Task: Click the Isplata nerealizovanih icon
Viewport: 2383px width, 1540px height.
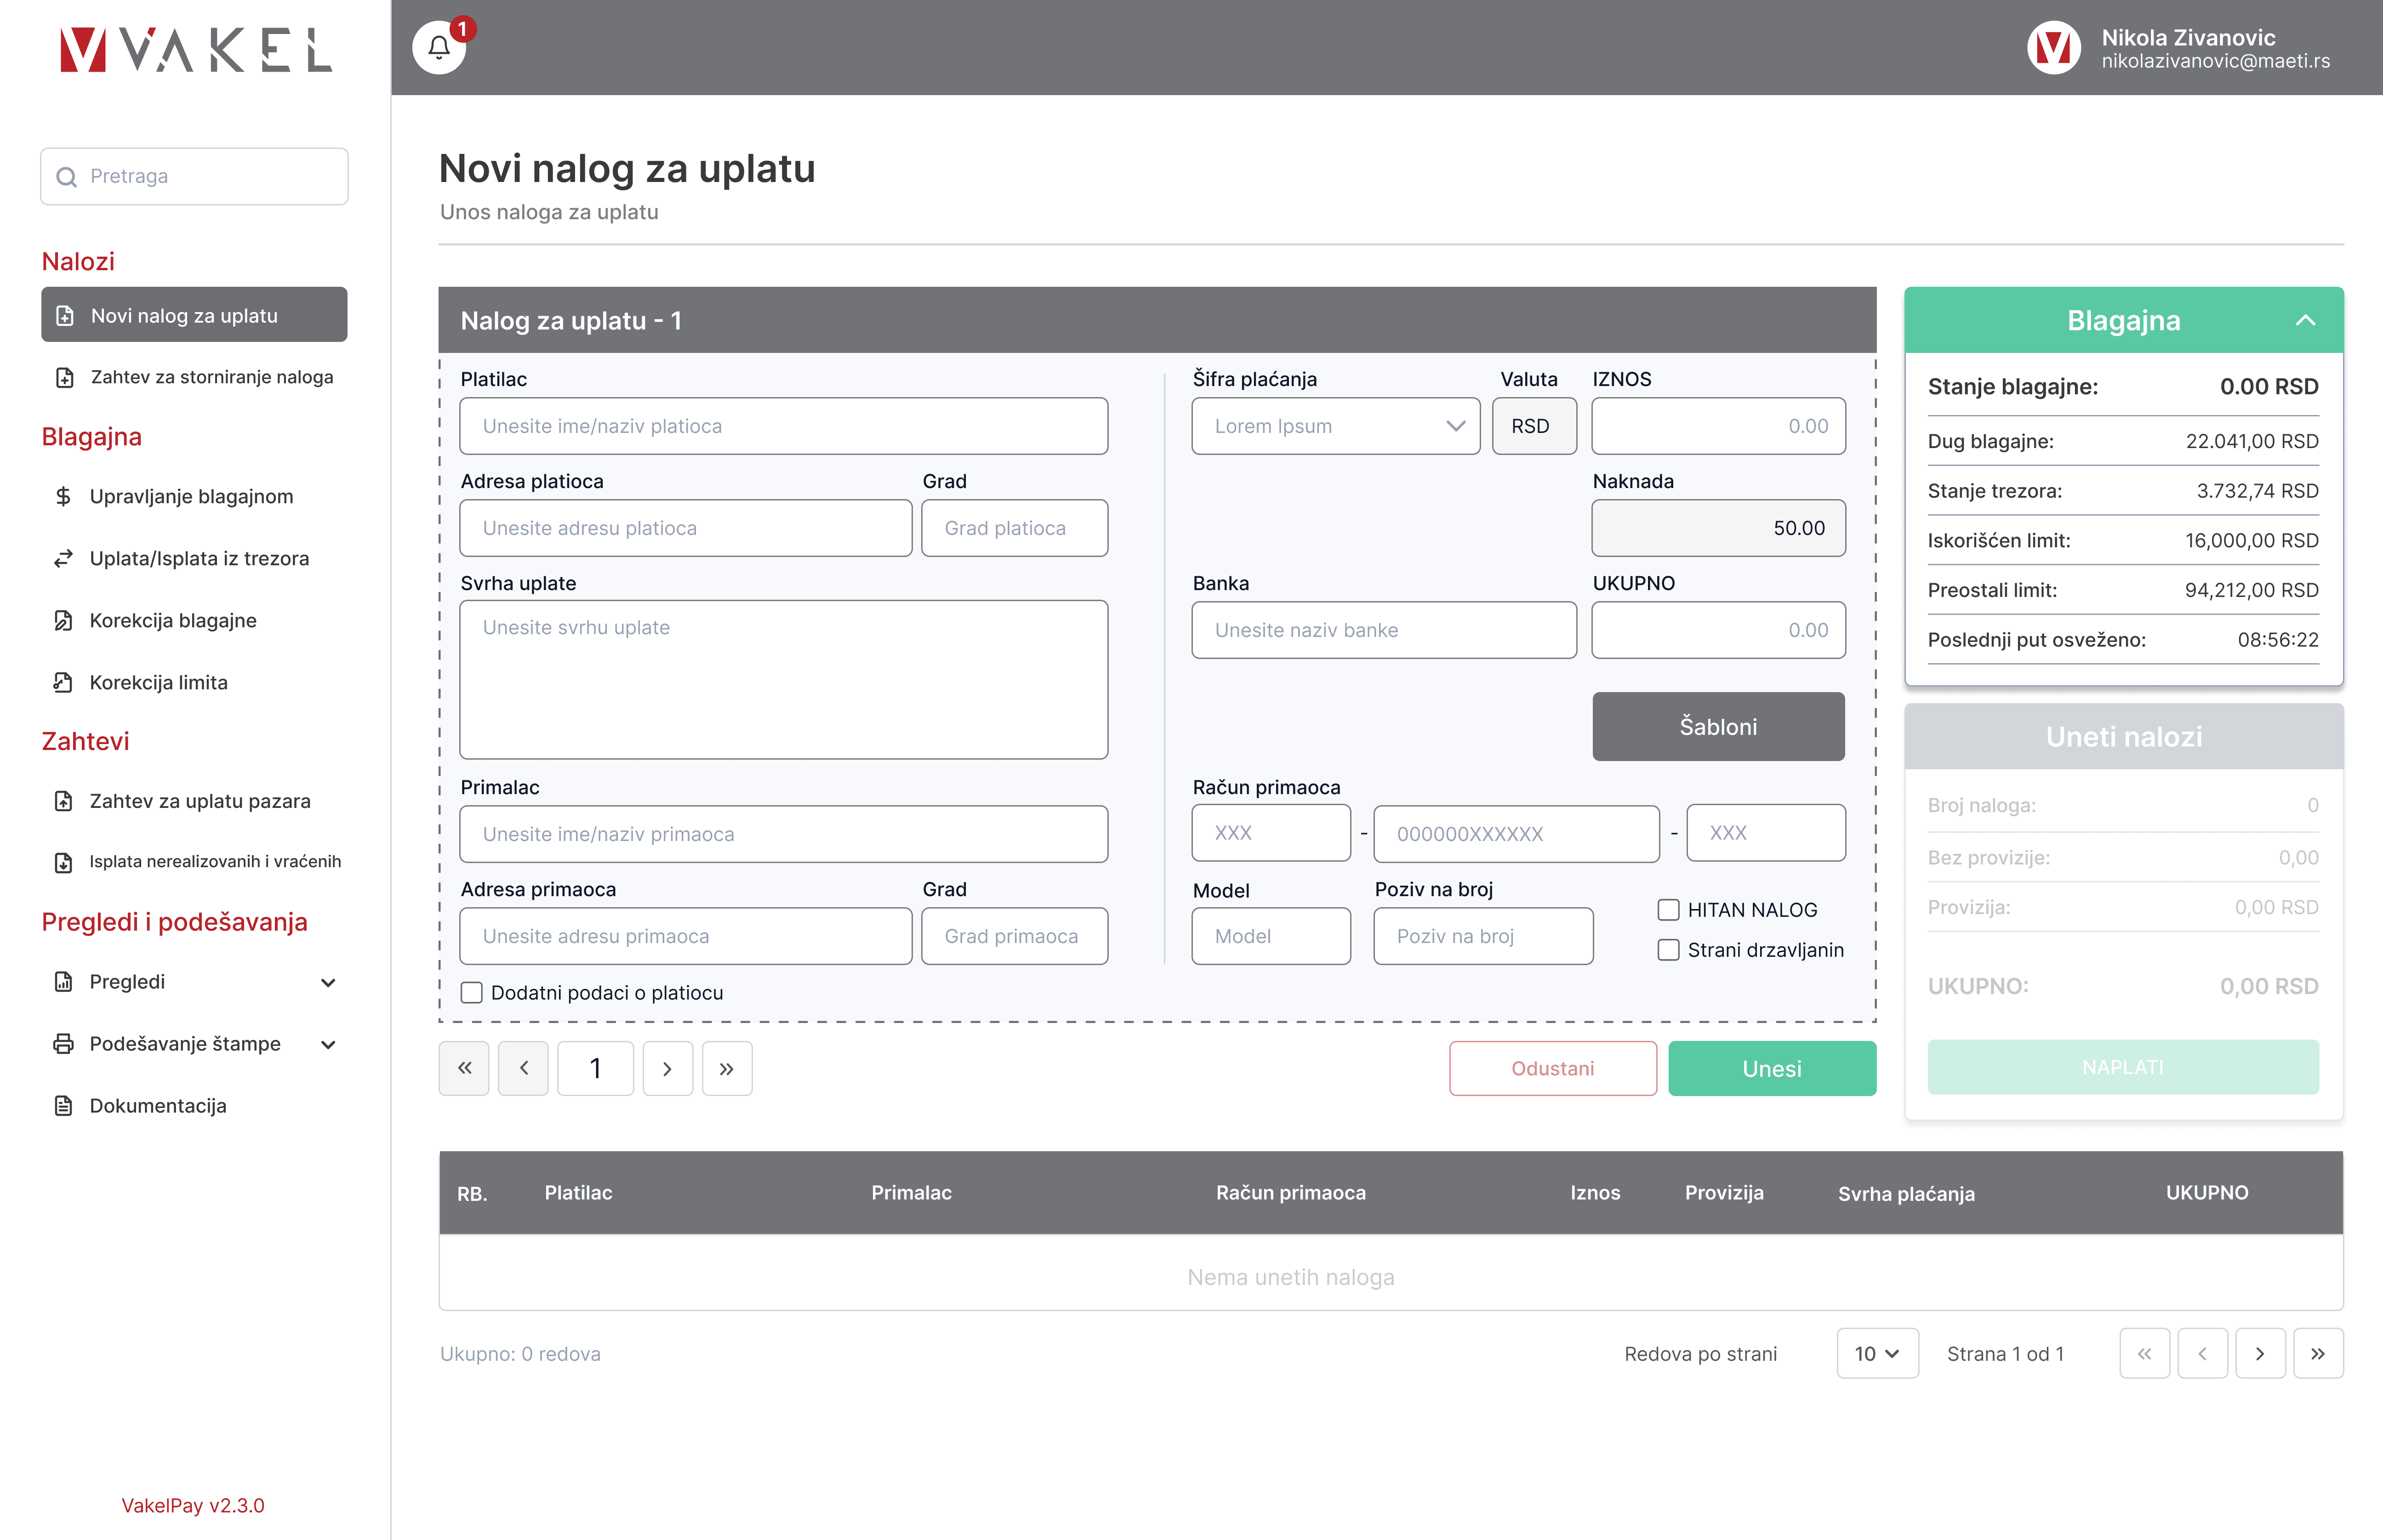Action: click(63, 862)
